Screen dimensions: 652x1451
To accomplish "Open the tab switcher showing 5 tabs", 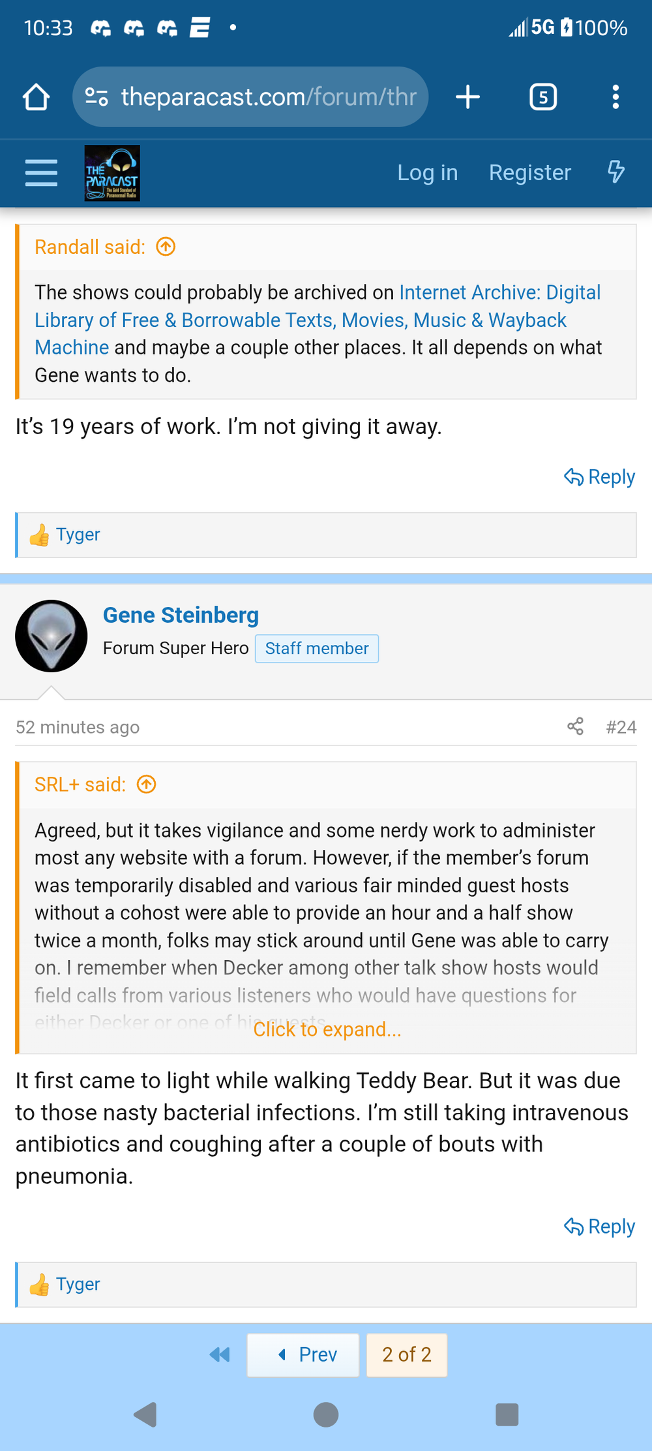I will click(542, 97).
